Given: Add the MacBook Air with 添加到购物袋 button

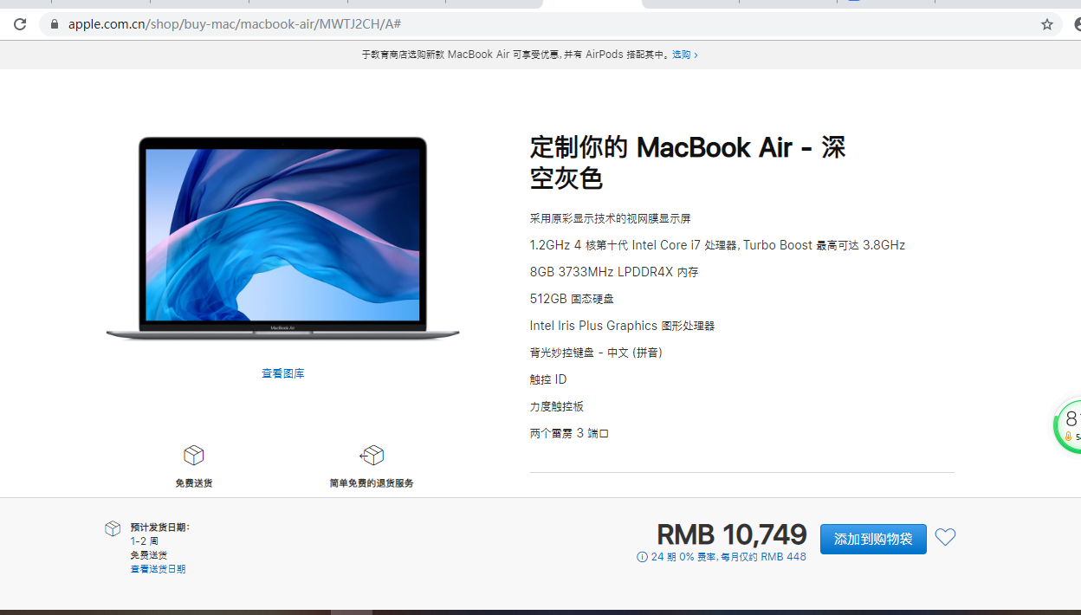Looking at the screenshot, I should (x=873, y=539).
